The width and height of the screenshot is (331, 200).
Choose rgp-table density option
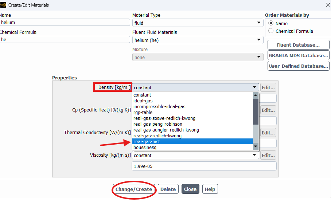(192, 113)
